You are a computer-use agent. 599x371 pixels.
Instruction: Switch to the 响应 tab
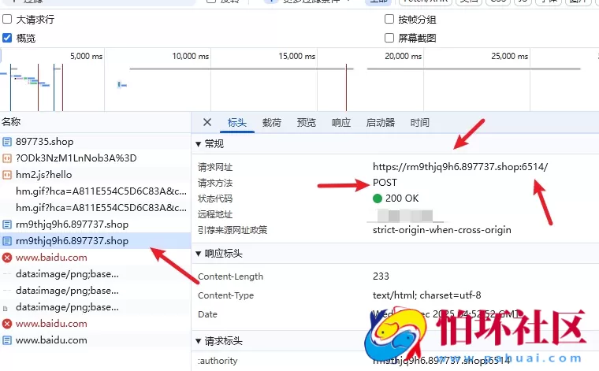pyautogui.click(x=341, y=123)
